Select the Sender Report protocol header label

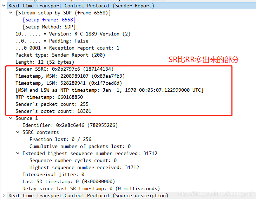(81, 6)
